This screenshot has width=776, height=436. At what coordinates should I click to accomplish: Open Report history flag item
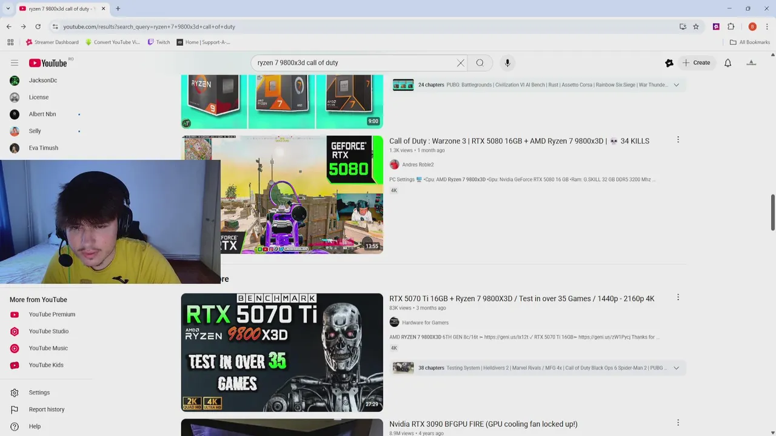[45, 409]
